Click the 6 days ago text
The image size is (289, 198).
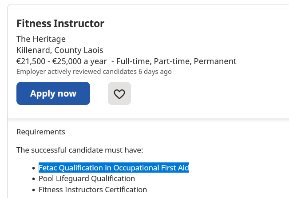pyautogui.click(x=155, y=72)
